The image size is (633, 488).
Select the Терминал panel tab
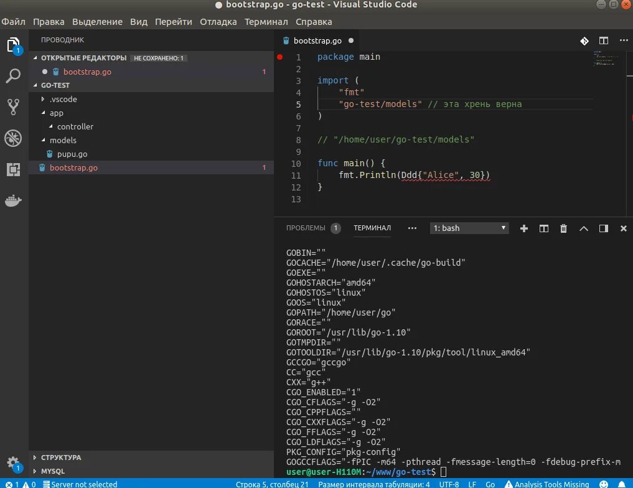372,228
